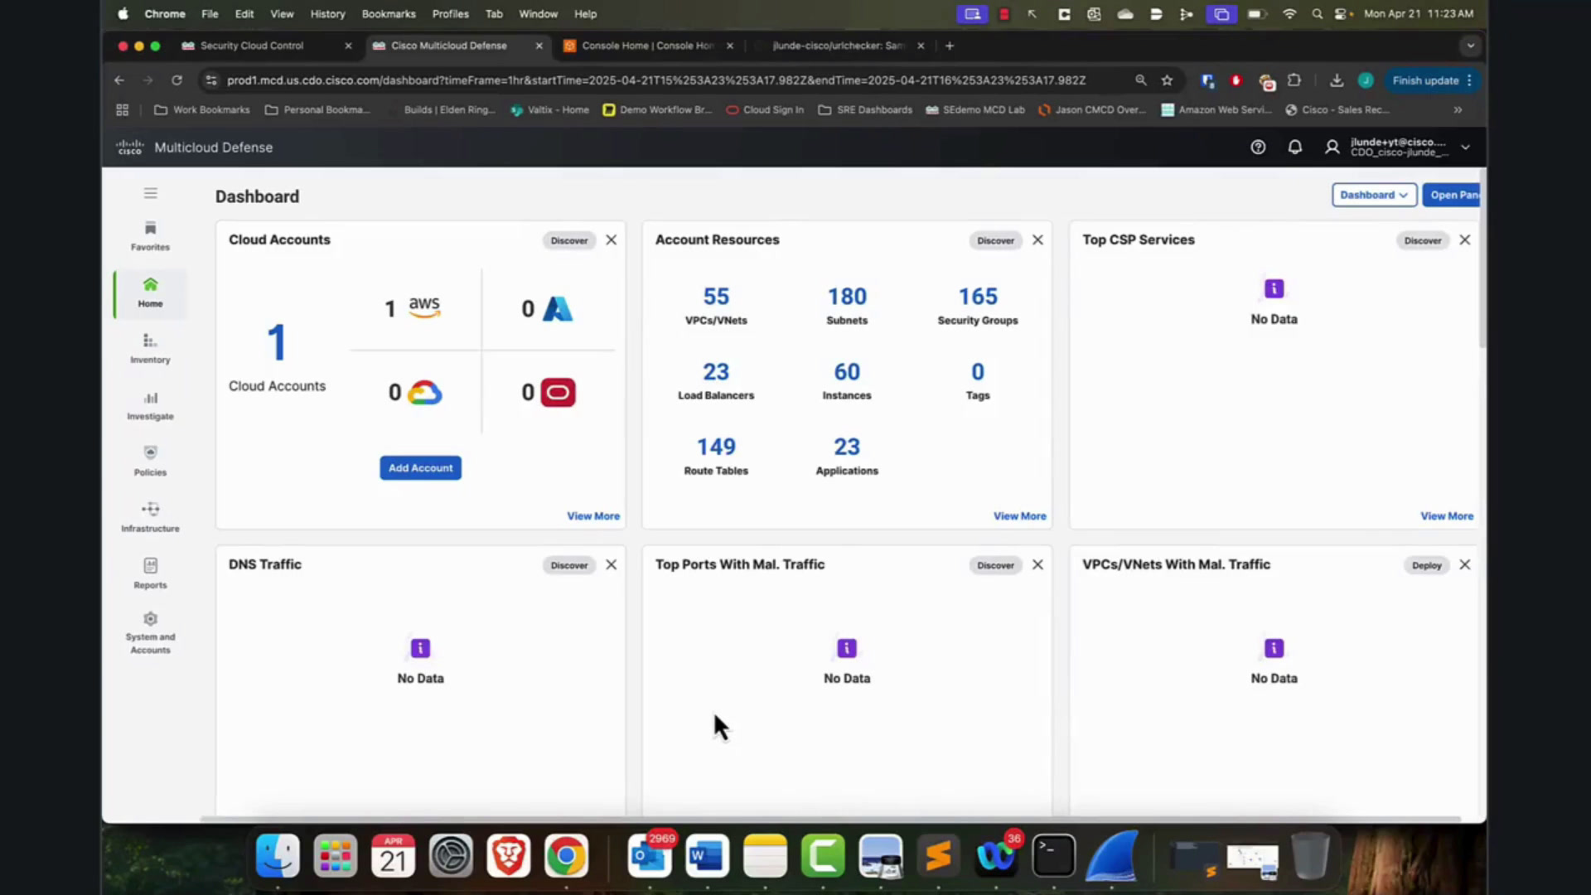This screenshot has height=895, width=1591.
Task: Open the History menu
Action: (327, 14)
